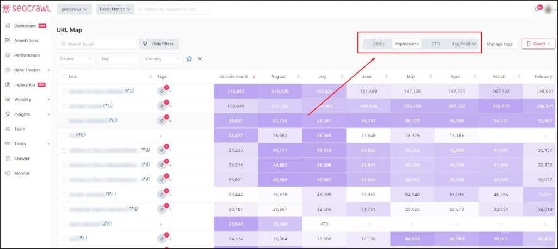Switch to the Clicks metric tab
558x249 pixels.
pos(378,44)
